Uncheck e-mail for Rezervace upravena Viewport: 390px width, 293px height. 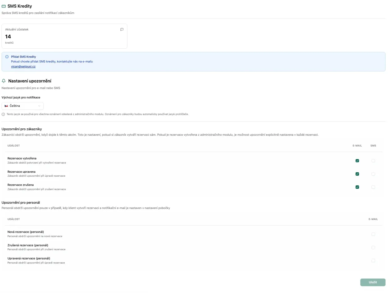(357, 174)
